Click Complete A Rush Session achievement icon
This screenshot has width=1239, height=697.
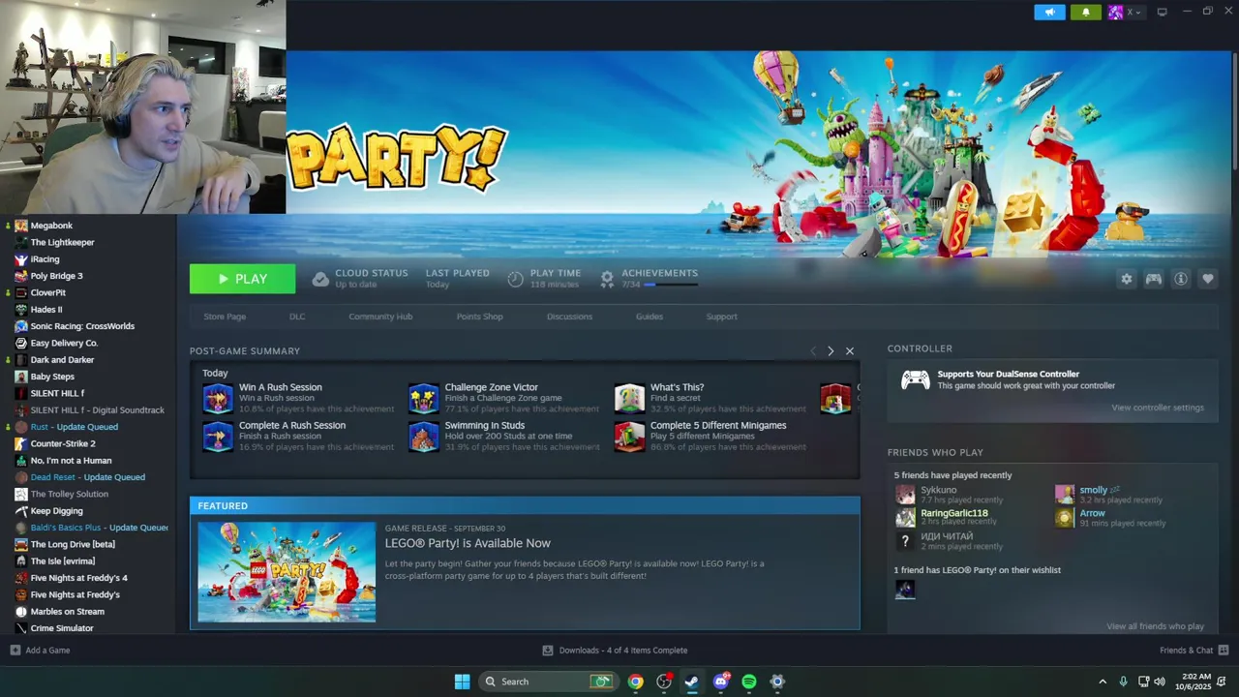coord(218,437)
